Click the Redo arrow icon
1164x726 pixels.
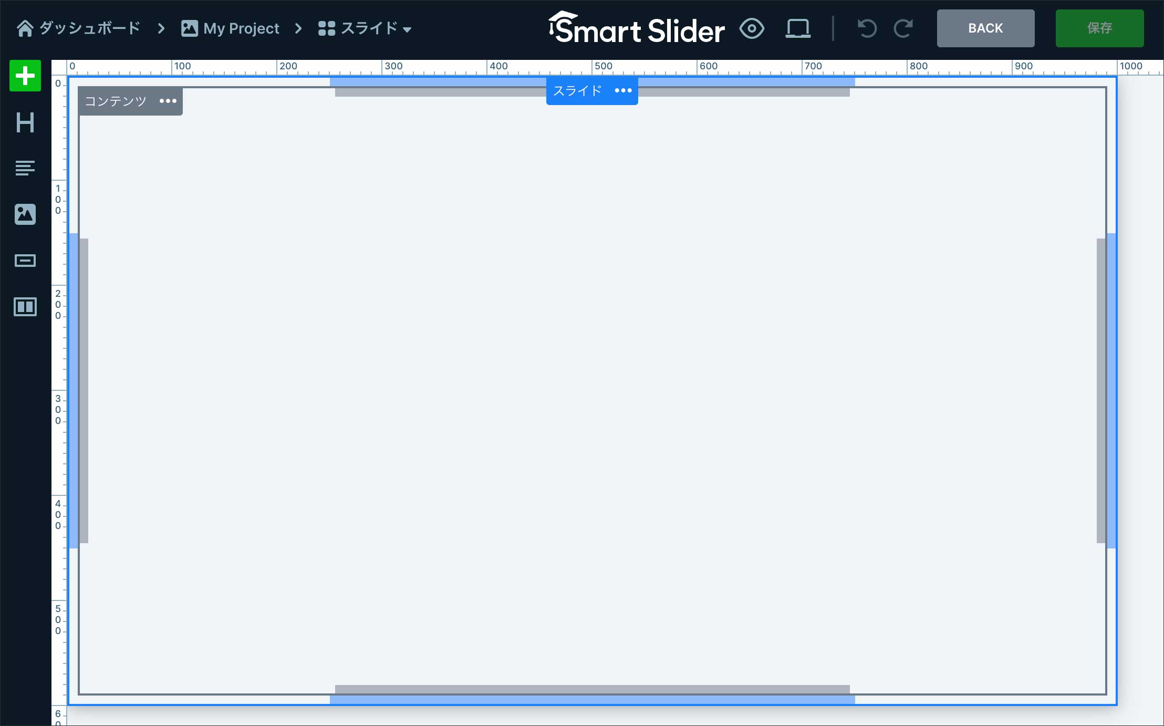click(x=903, y=28)
